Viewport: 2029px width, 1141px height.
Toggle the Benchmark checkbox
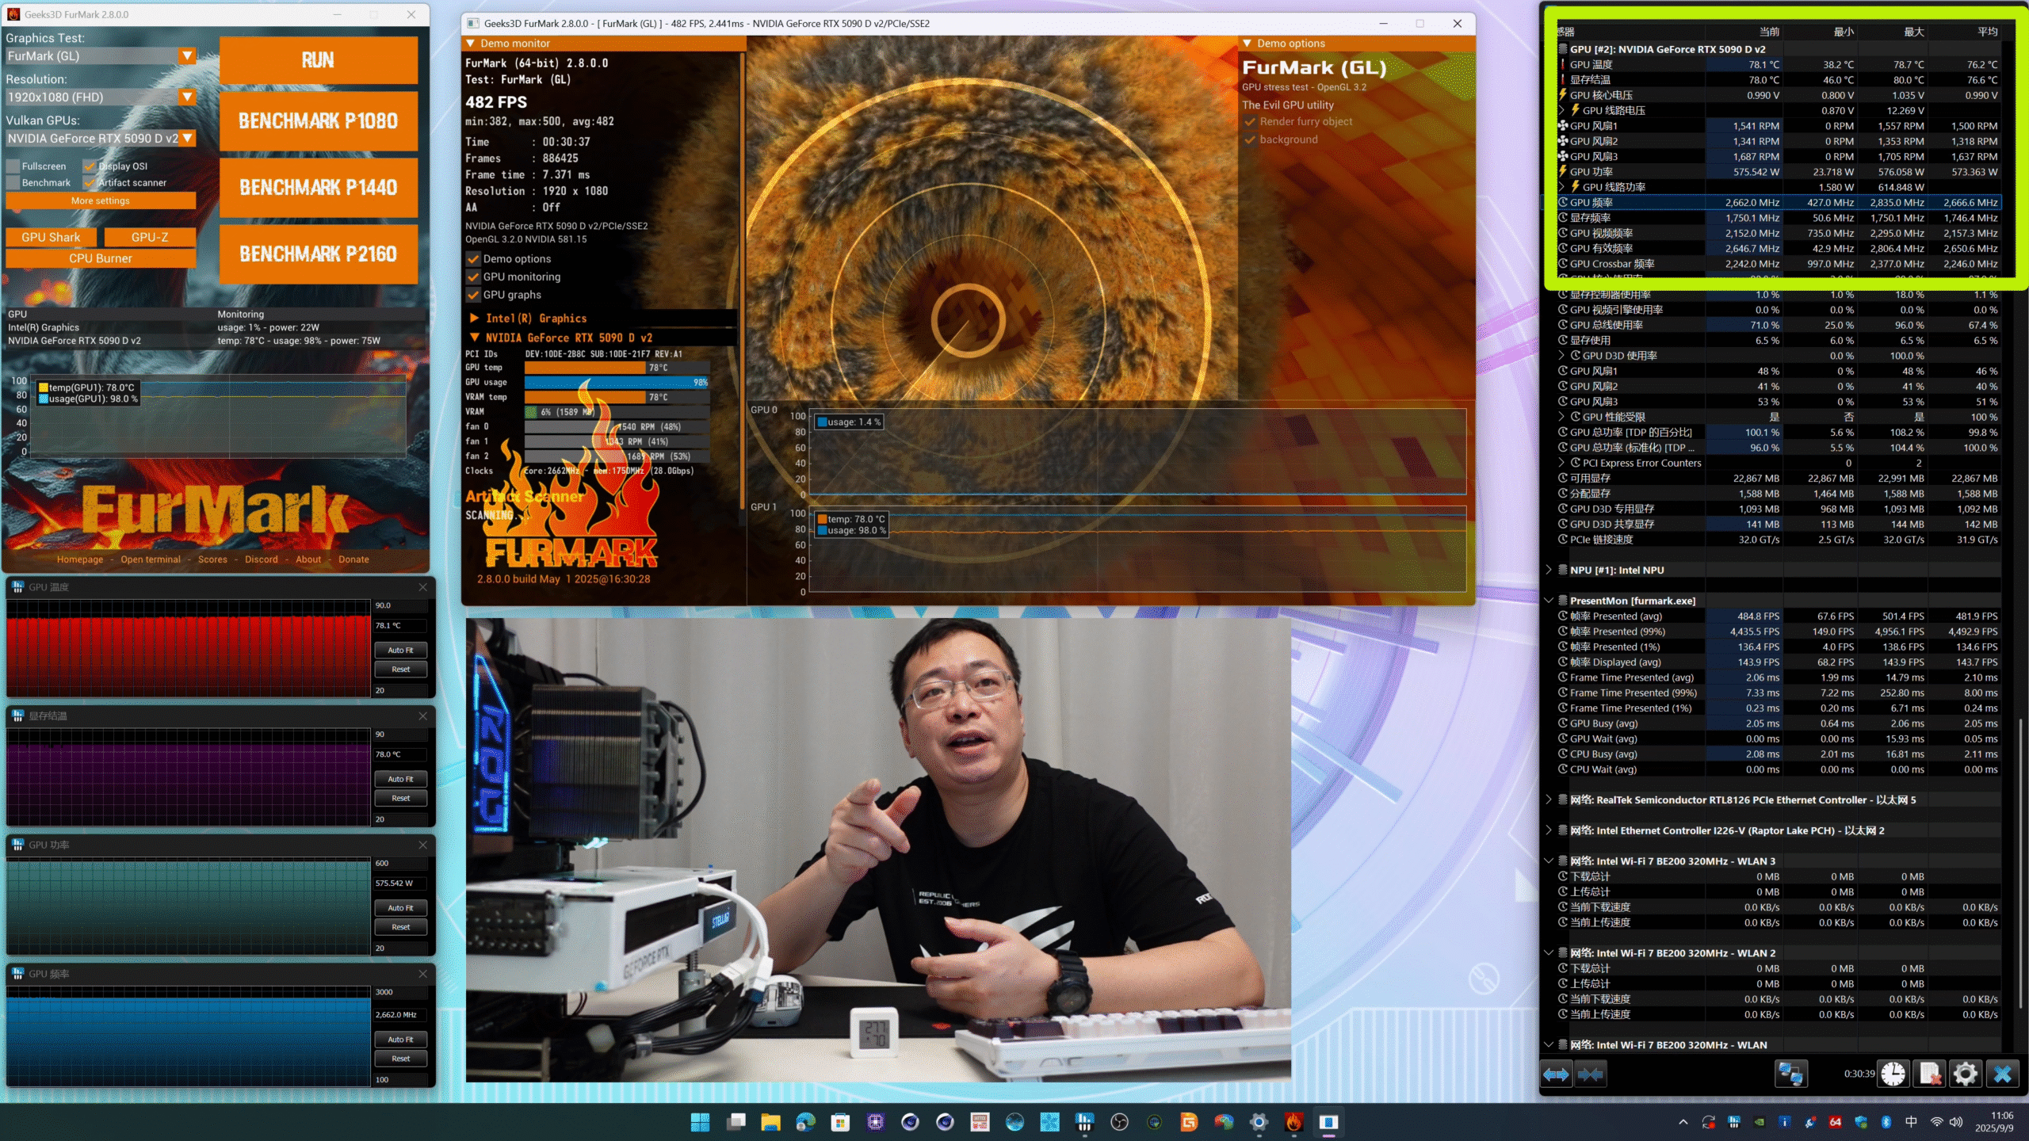13,183
